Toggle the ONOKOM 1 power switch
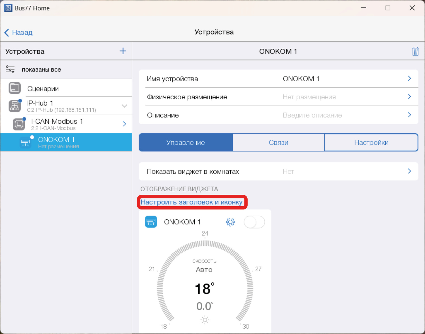 click(x=254, y=222)
